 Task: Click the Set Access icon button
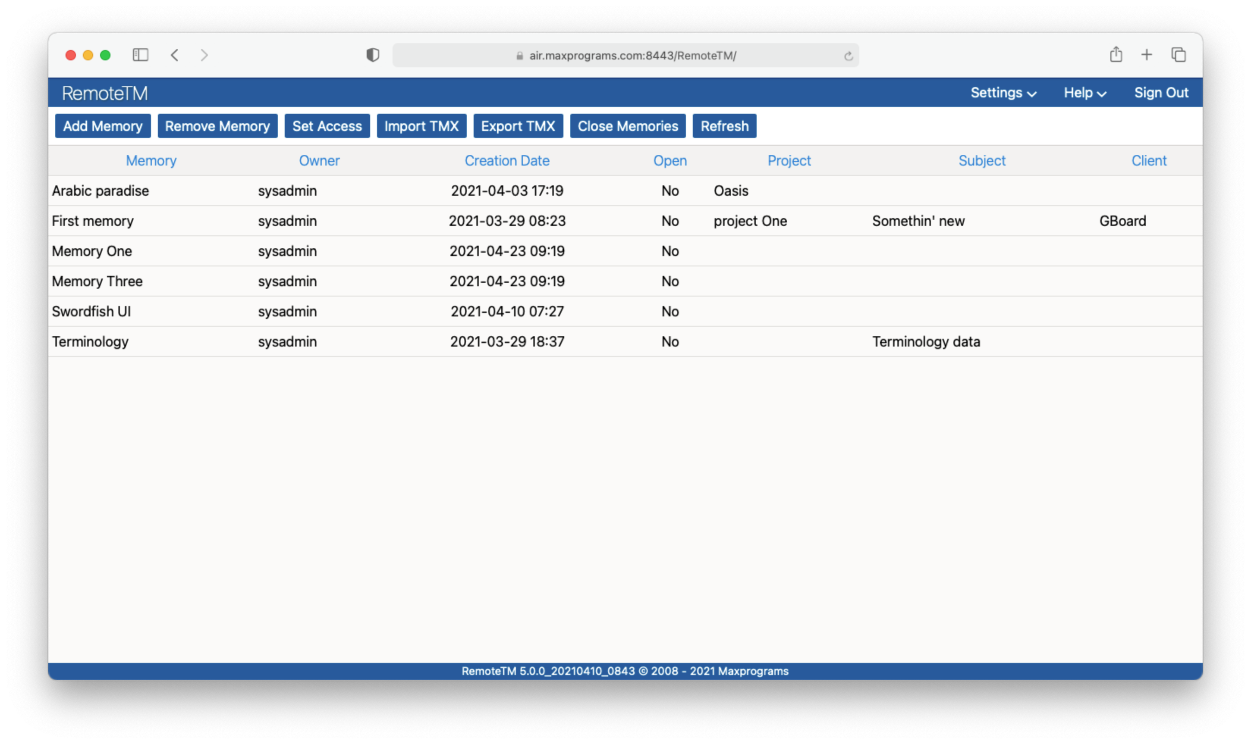click(x=327, y=125)
